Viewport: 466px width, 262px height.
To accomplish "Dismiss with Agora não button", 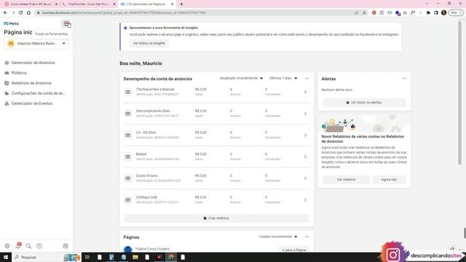I will click(389, 180).
